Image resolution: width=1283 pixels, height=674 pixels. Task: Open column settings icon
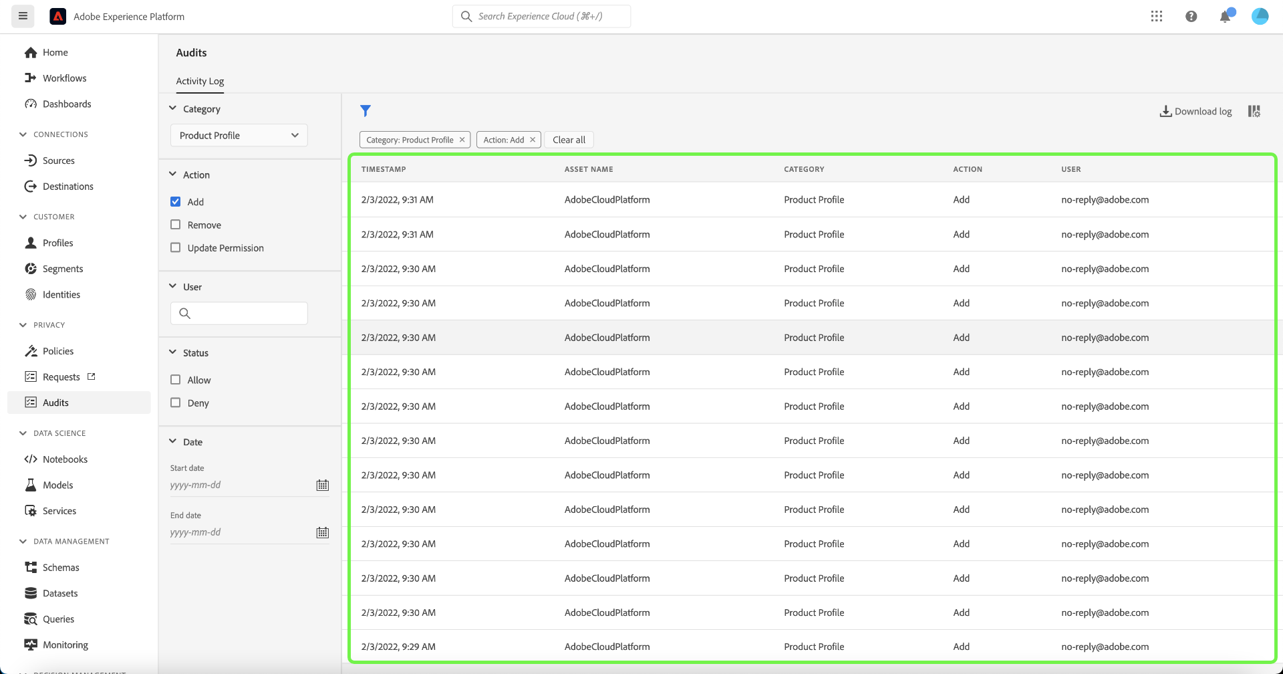(x=1254, y=111)
